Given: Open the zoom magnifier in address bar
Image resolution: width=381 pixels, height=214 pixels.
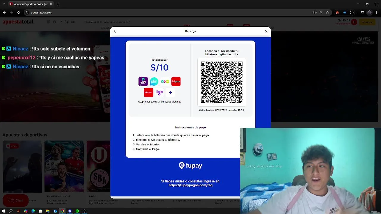Looking at the screenshot, I should tap(321, 12).
